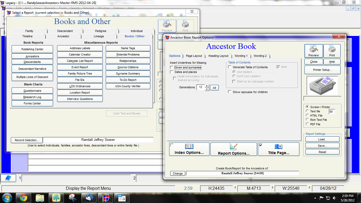The width and height of the screenshot is (361, 203).
Task: Tick Show spouses for children
Action: 230,92
